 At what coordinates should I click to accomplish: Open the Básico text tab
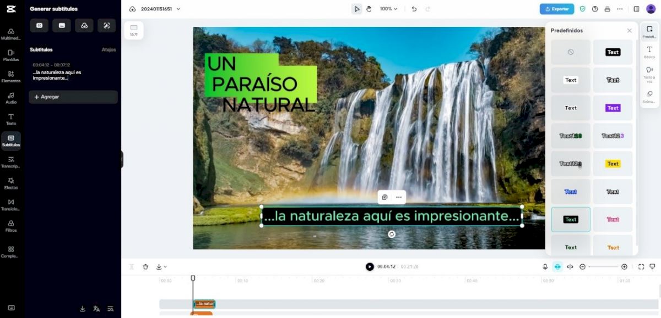click(649, 52)
